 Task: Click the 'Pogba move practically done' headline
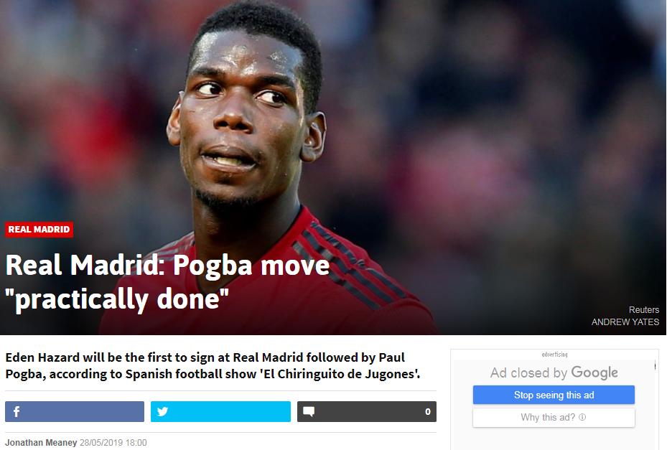click(167, 282)
